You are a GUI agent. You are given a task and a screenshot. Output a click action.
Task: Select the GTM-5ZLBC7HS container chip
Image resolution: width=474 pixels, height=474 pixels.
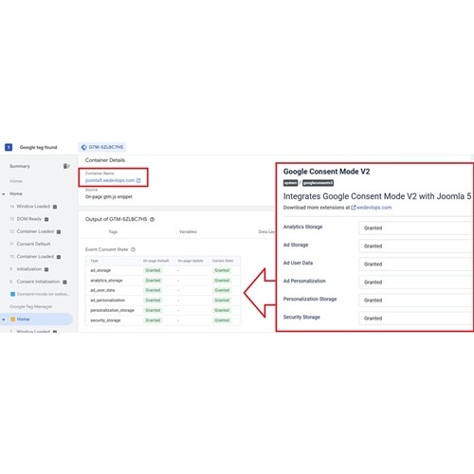[102, 147]
